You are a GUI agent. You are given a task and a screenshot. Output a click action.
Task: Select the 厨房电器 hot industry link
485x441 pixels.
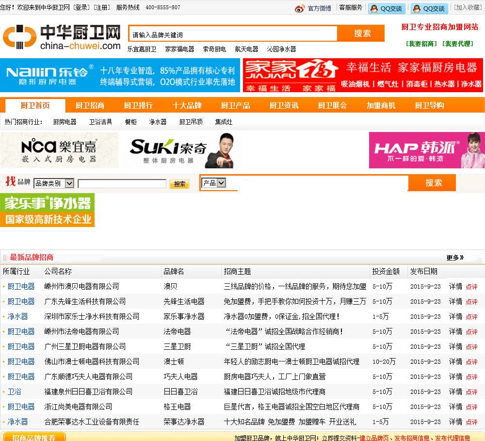coord(65,122)
